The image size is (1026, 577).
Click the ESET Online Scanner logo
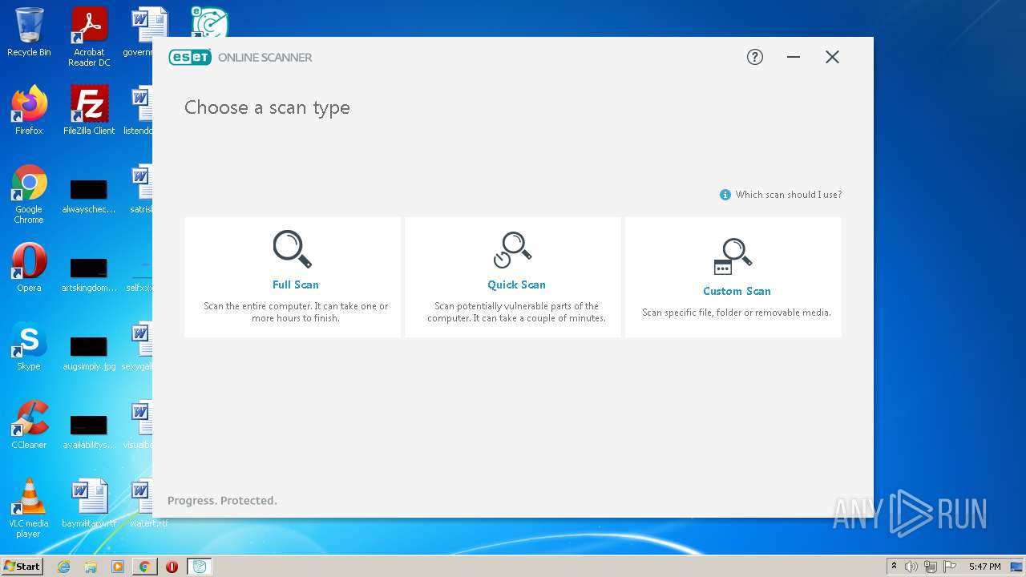(x=240, y=57)
